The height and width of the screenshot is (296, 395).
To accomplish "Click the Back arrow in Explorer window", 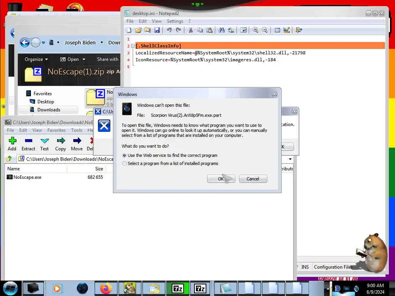I will [x=25, y=42].
